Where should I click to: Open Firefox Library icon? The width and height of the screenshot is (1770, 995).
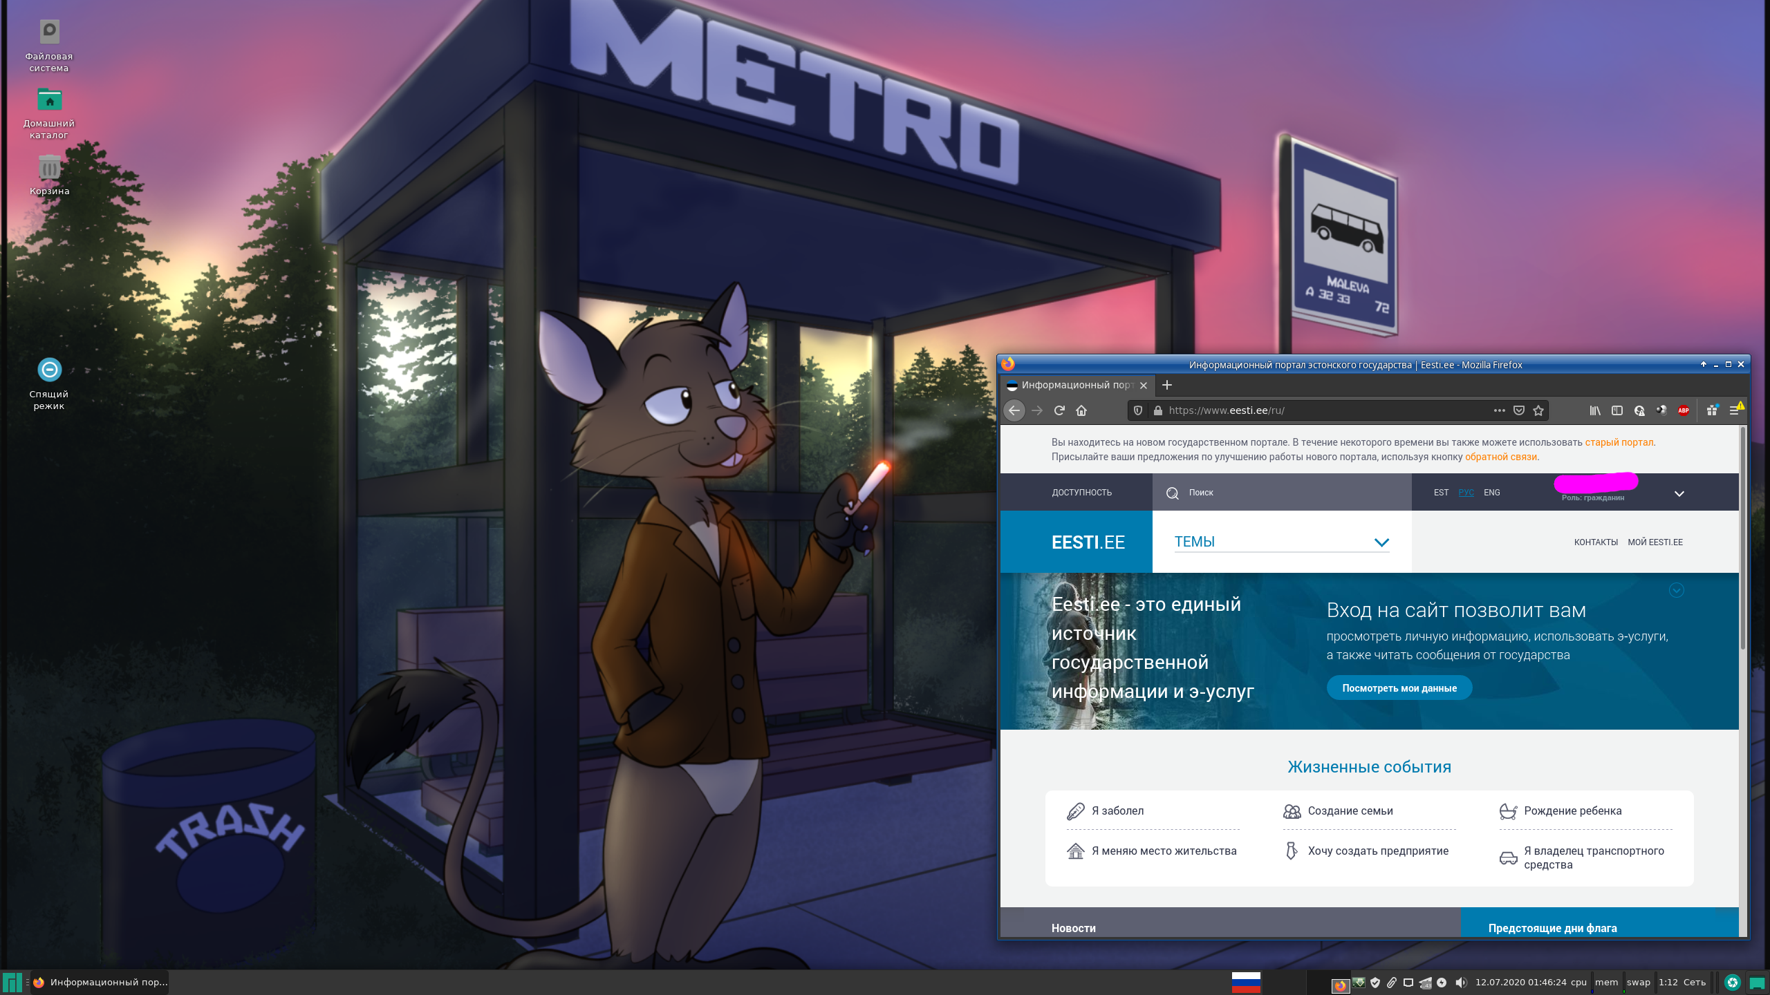(x=1595, y=410)
